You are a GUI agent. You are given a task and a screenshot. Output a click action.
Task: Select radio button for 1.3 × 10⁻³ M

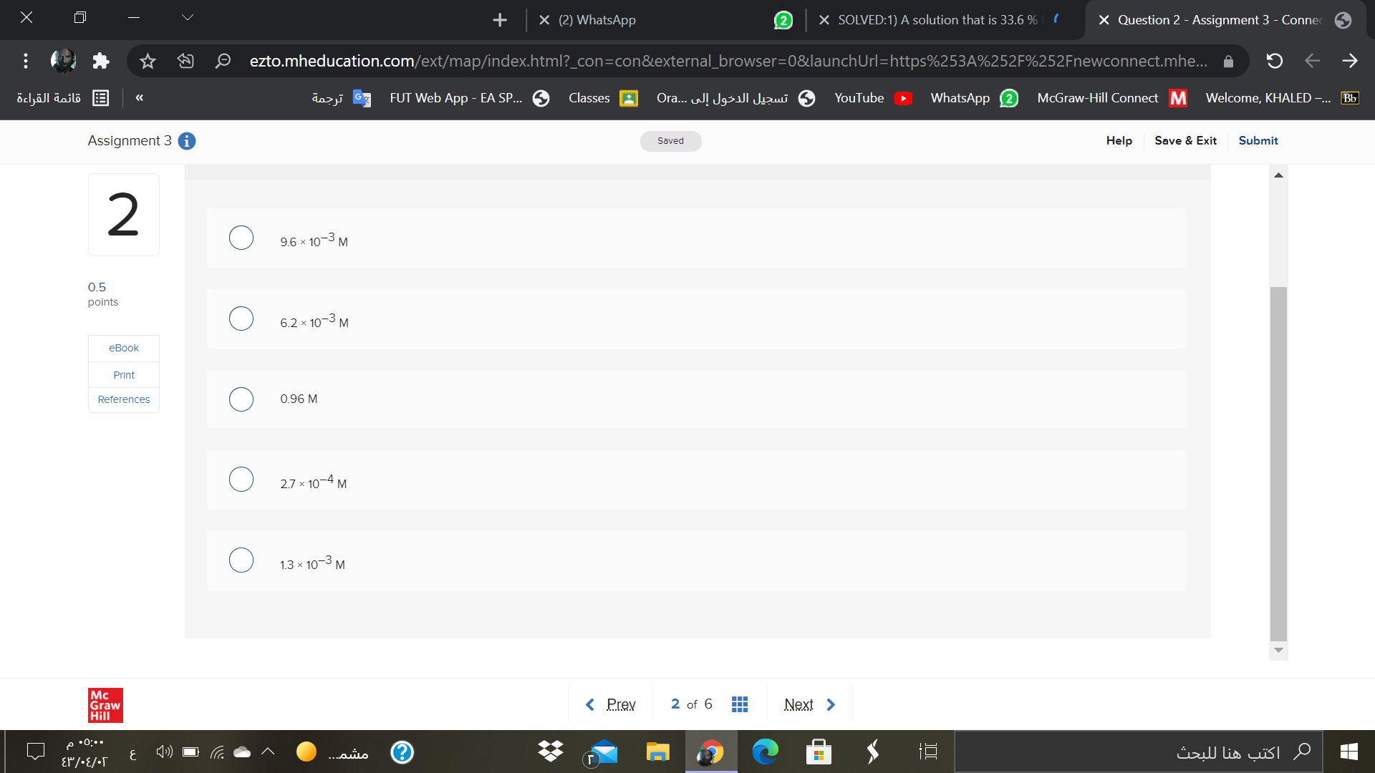tap(241, 559)
